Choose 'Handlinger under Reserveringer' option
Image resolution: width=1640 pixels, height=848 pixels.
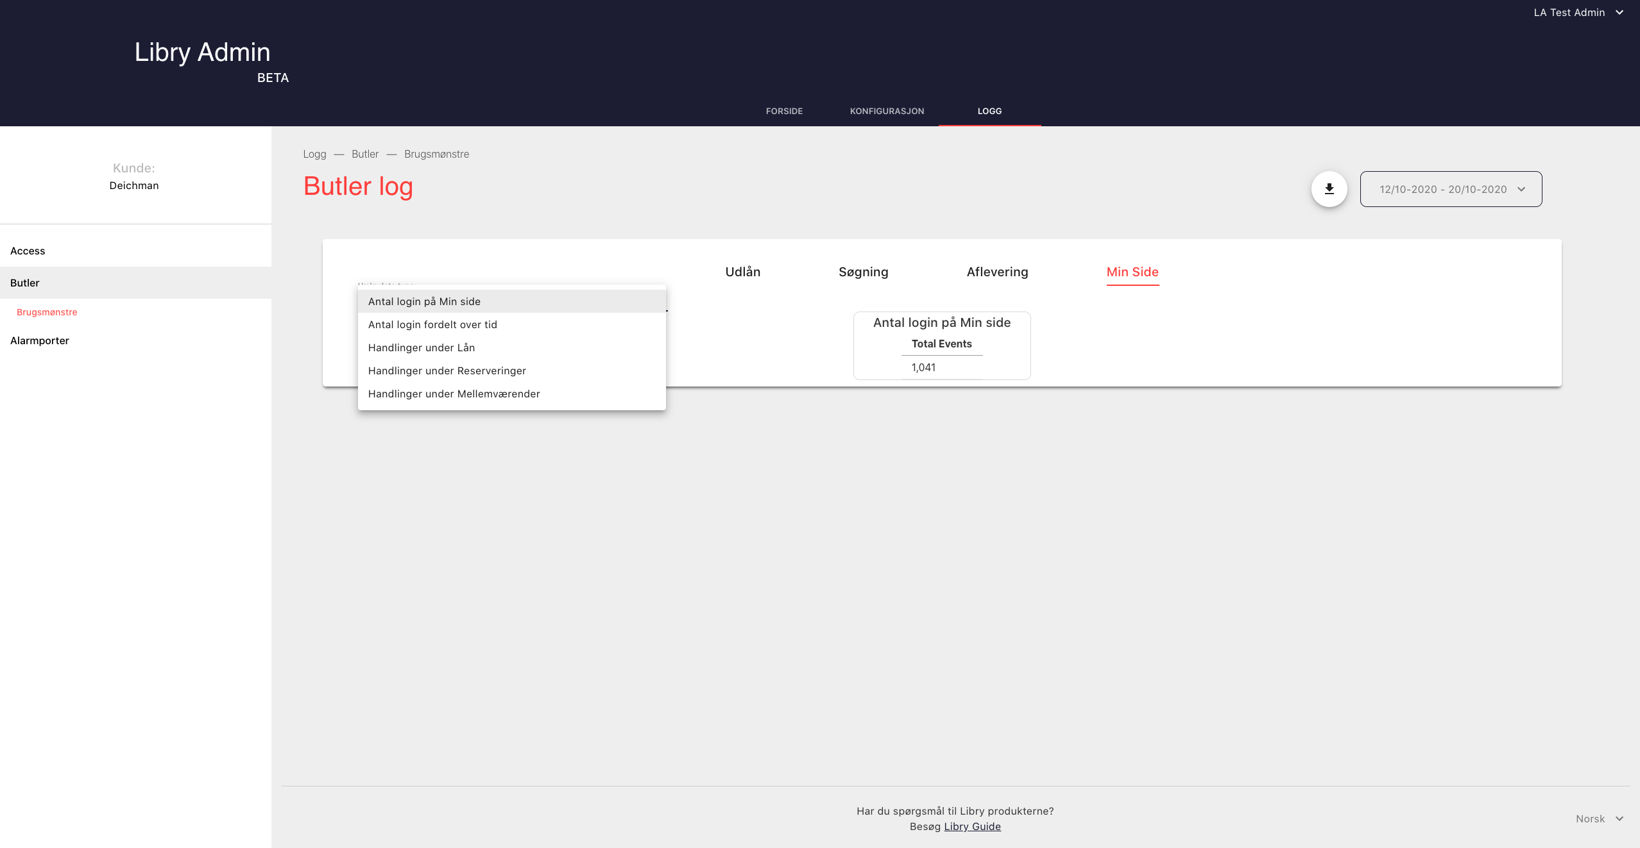(x=447, y=370)
